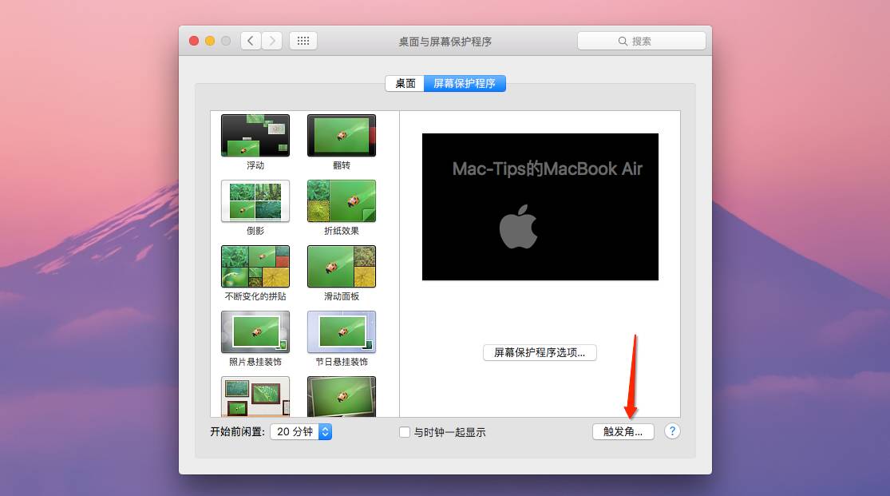Click the 搜索 search field
The image size is (890, 496).
[x=642, y=41]
